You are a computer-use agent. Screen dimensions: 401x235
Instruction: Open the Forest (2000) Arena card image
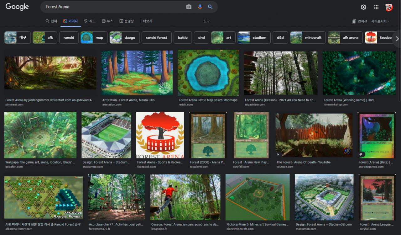pyautogui.click(x=208, y=135)
